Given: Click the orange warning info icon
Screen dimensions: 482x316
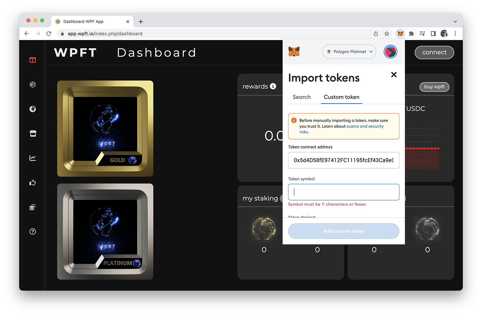Looking at the screenshot, I should point(294,120).
